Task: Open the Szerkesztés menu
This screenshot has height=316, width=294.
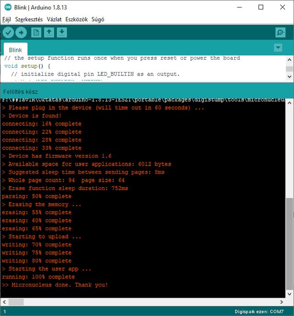Action: [x=28, y=19]
